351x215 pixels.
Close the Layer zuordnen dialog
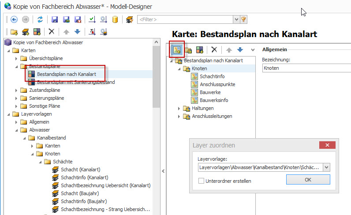point(326,145)
